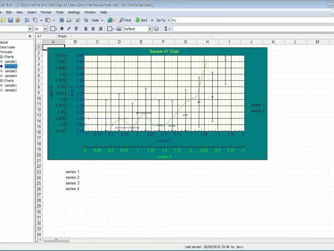Open the Date dropdown
The height and width of the screenshot is (251, 334).
pyautogui.click(x=97, y=20)
